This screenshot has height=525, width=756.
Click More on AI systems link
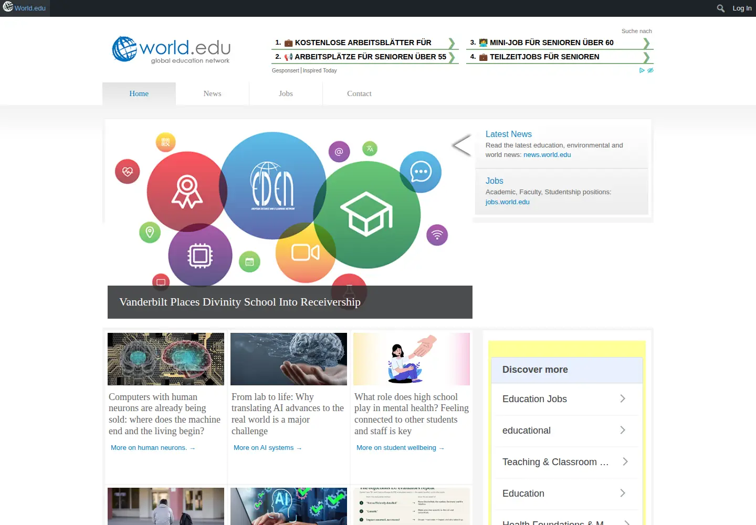click(x=268, y=448)
